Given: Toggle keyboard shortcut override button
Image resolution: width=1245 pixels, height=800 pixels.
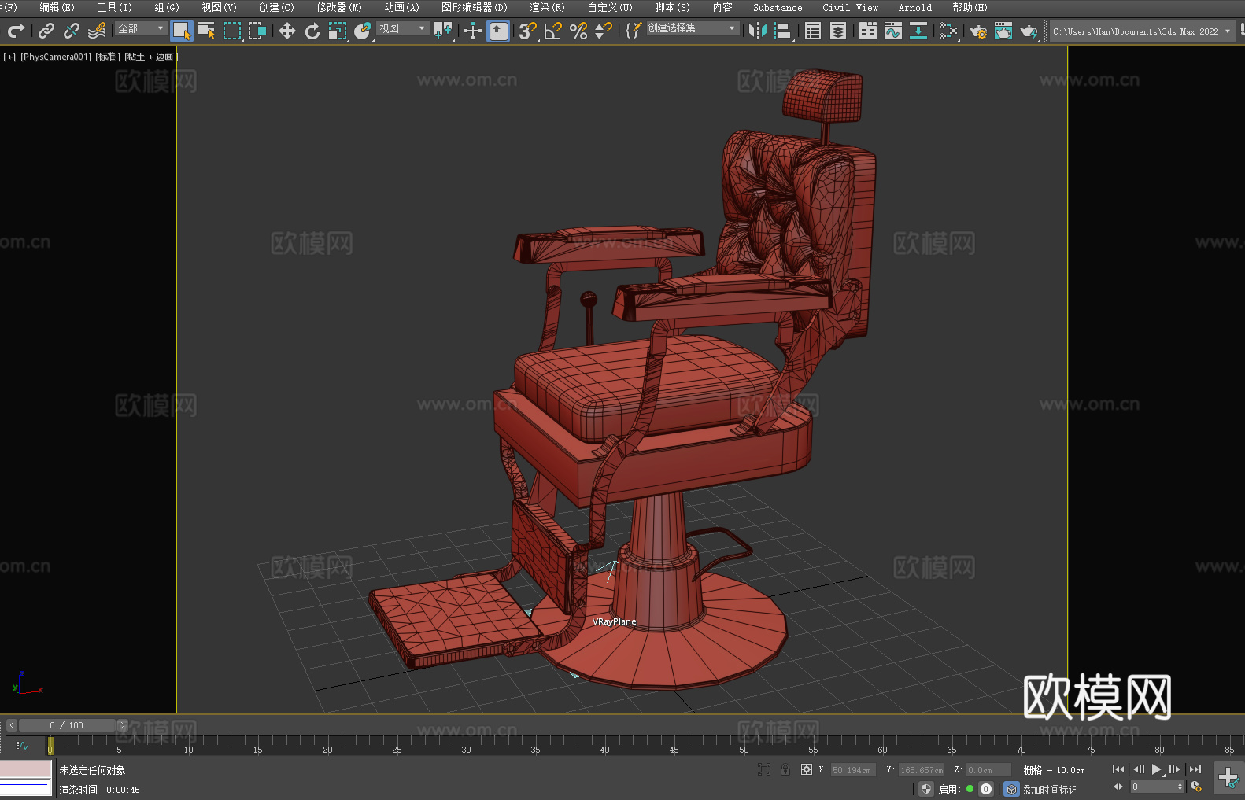Looking at the screenshot, I should [498, 31].
